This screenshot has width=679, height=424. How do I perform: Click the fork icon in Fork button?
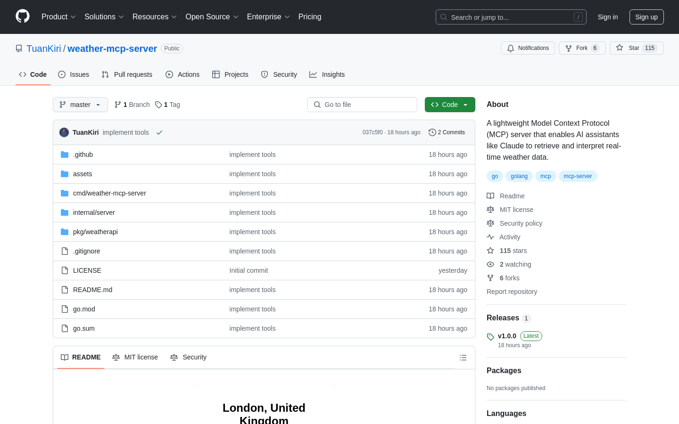[569, 48]
